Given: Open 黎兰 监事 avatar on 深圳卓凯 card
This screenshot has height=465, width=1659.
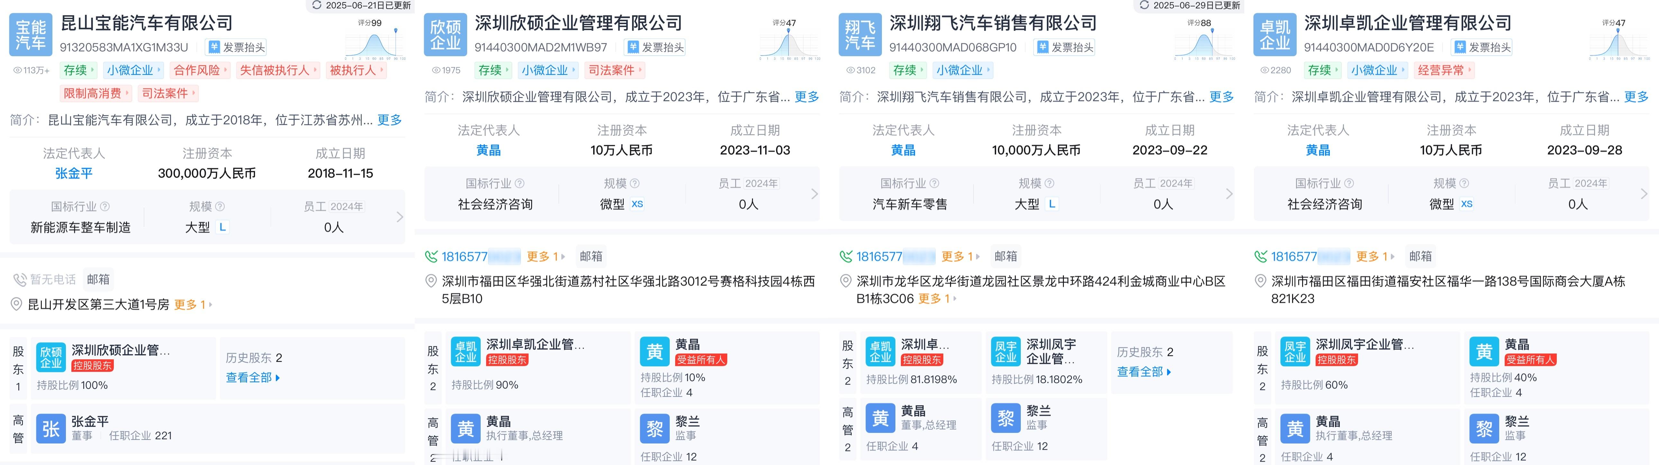Looking at the screenshot, I should pyautogui.click(x=1484, y=428).
